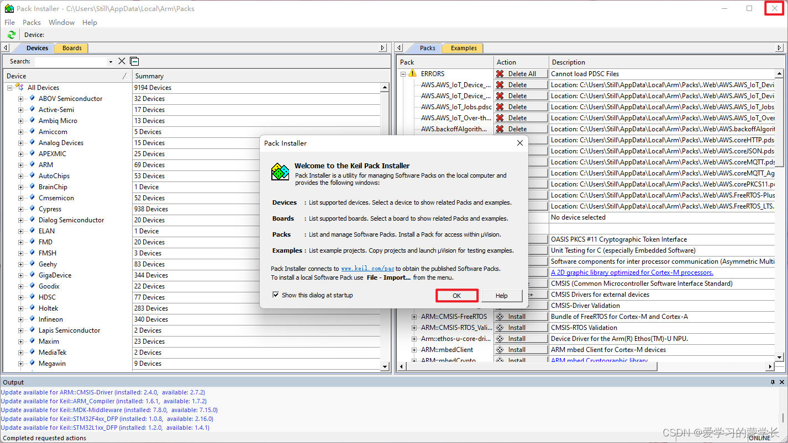Toggle 'Show this dialog at startup' checkbox
The width and height of the screenshot is (788, 443).
(x=276, y=295)
